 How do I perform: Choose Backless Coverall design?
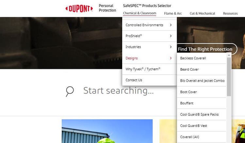[x=202, y=58]
